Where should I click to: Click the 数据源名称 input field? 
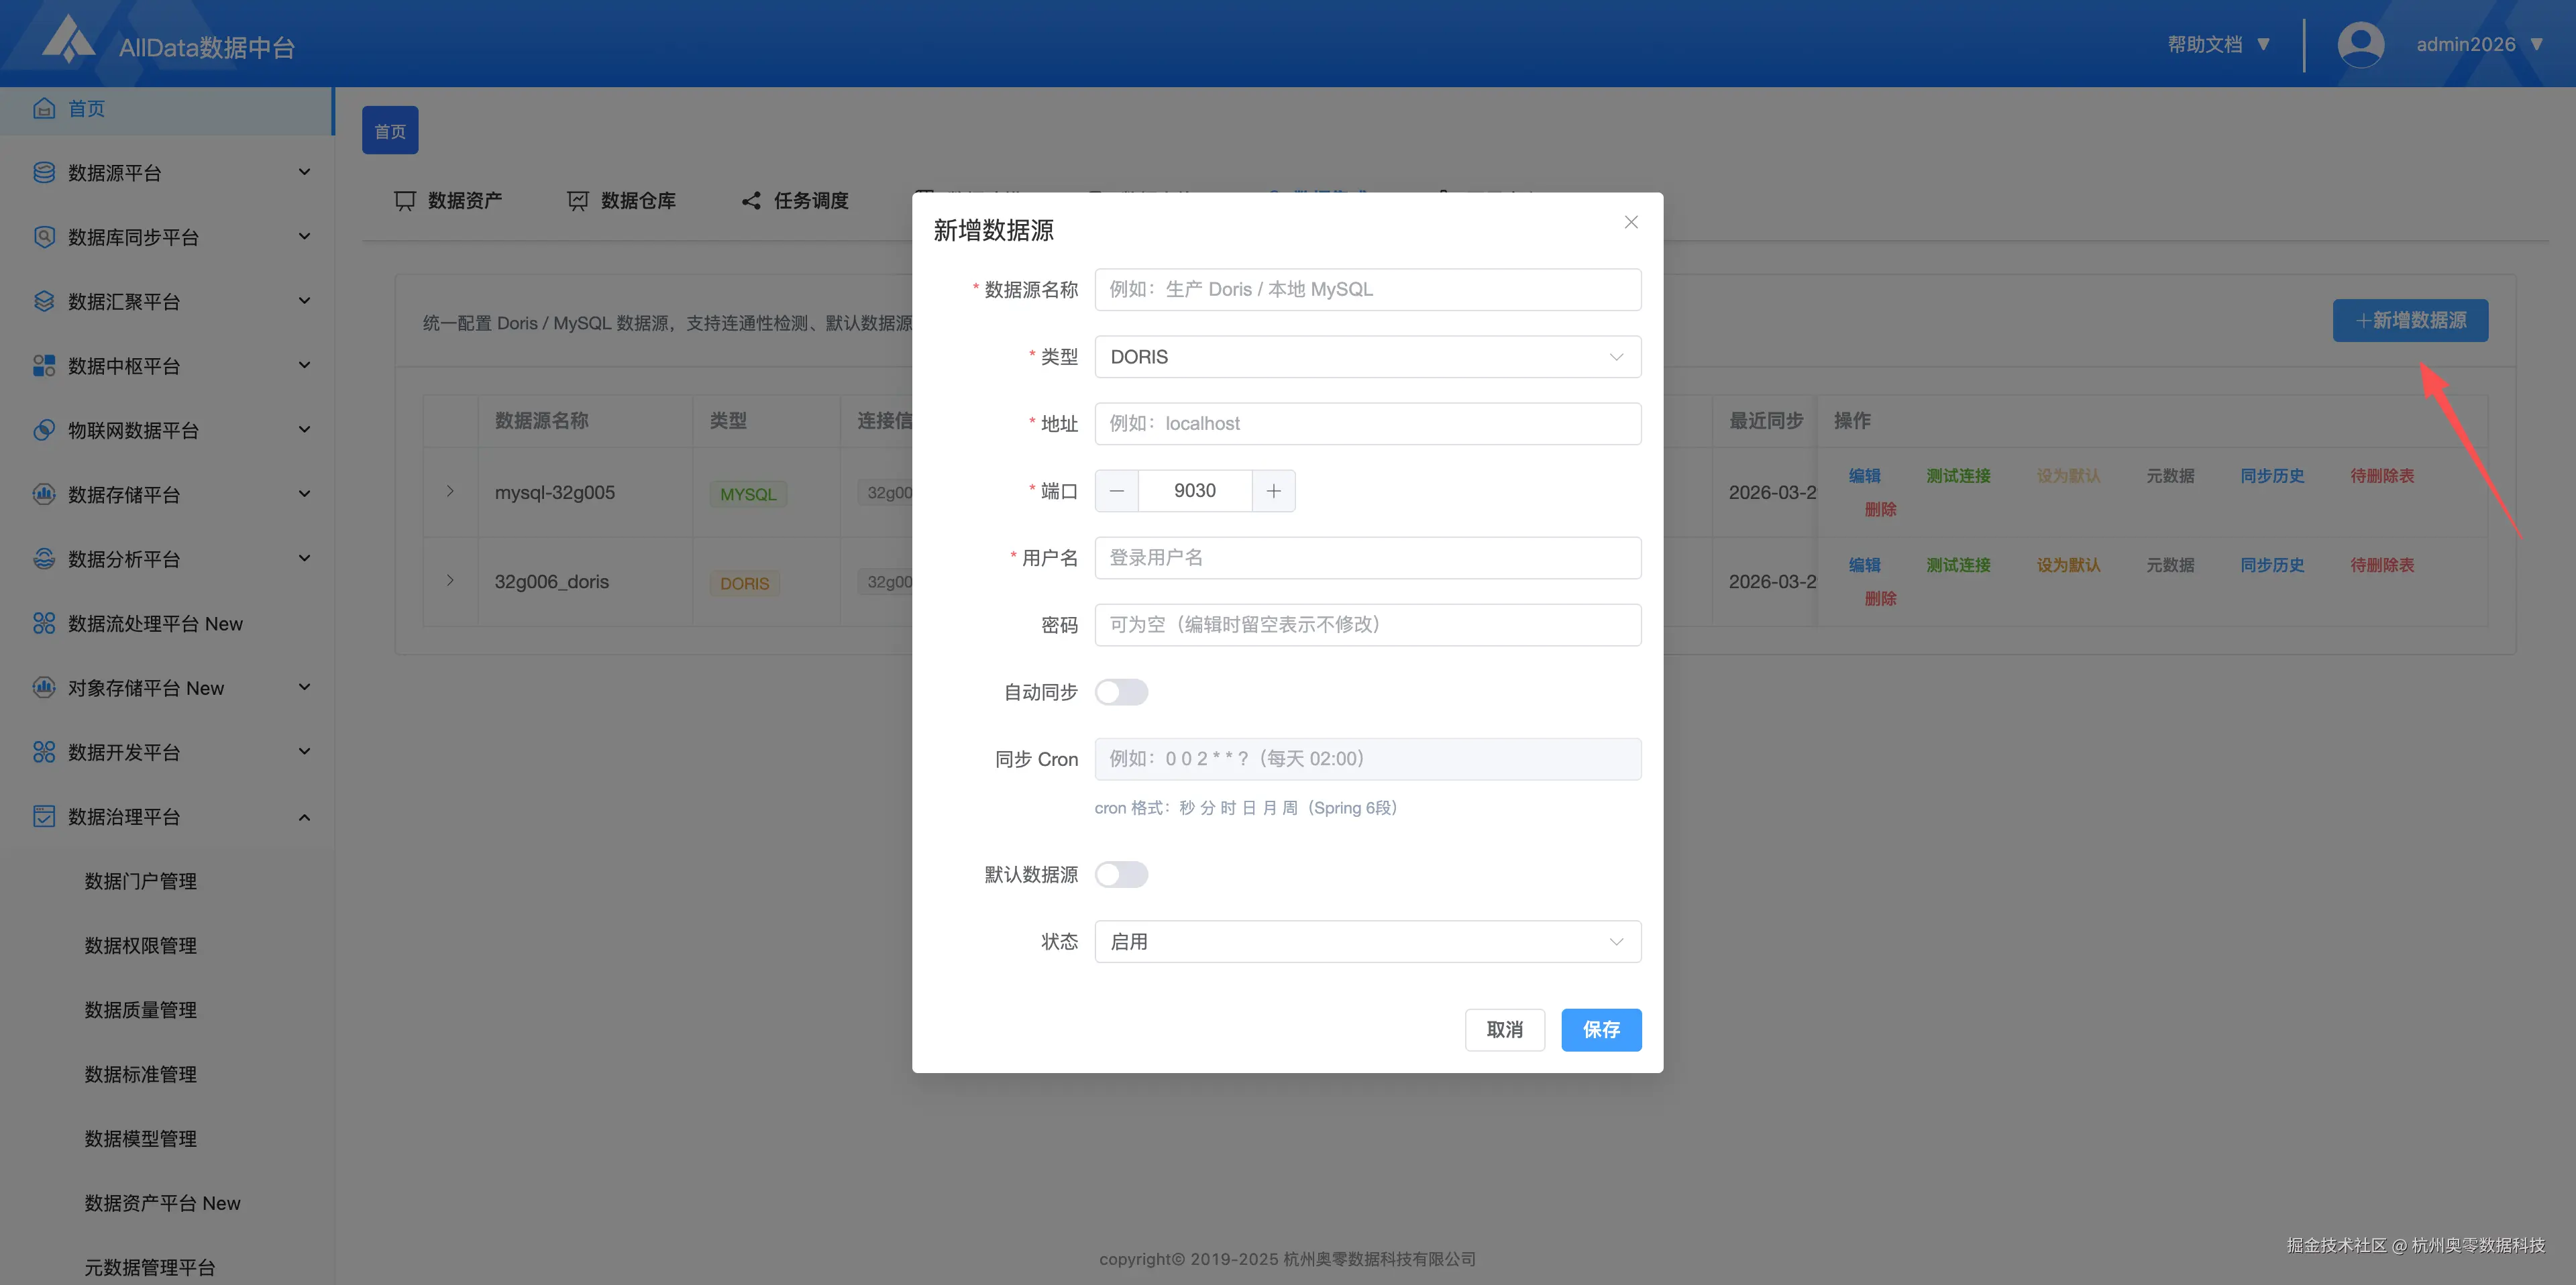pyautogui.click(x=1367, y=290)
